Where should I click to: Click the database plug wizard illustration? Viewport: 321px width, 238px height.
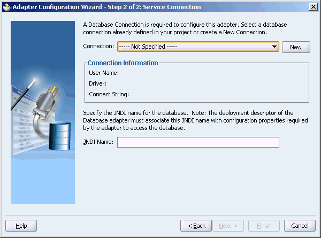click(x=43, y=112)
